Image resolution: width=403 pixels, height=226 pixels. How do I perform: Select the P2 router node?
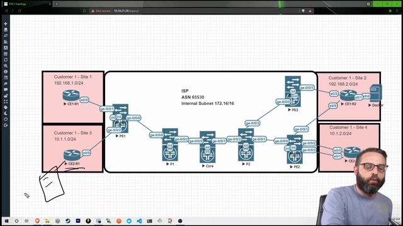point(246,145)
